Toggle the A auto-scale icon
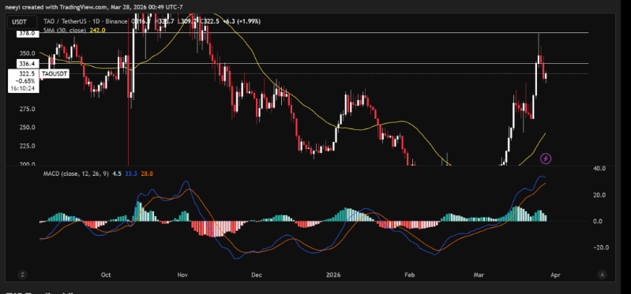 click(602, 275)
